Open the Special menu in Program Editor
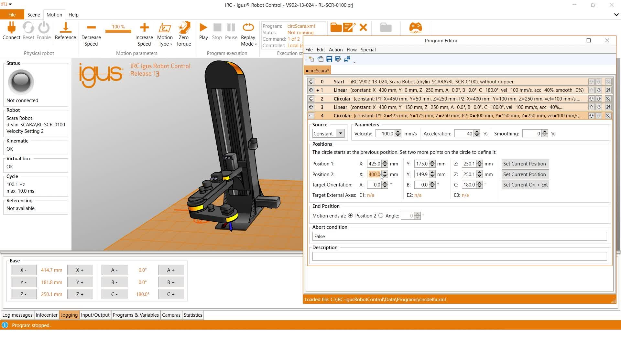 (x=368, y=49)
